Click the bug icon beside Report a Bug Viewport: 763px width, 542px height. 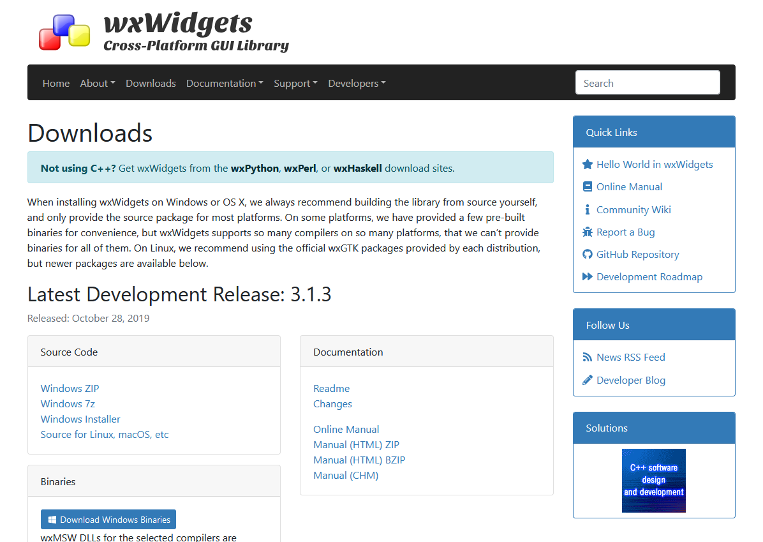click(588, 232)
